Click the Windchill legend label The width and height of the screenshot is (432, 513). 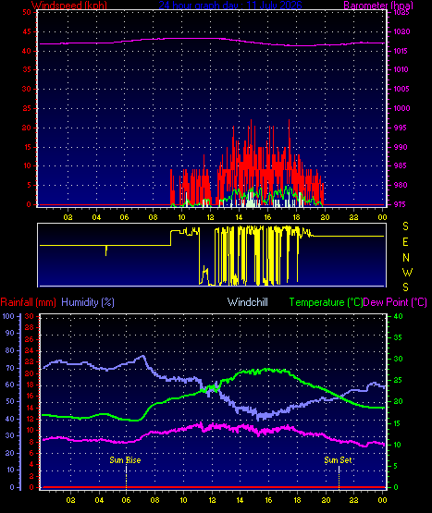248,302
